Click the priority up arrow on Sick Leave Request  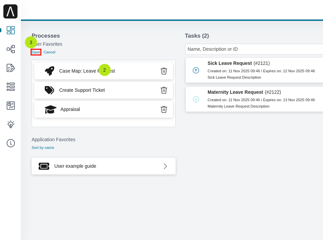pyautogui.click(x=195, y=70)
